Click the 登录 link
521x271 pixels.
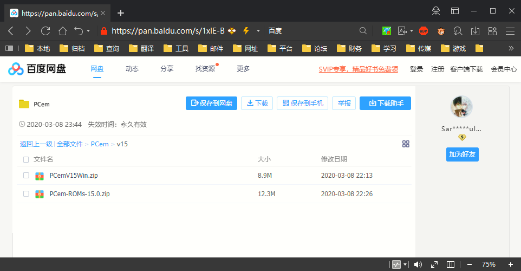tap(416, 69)
